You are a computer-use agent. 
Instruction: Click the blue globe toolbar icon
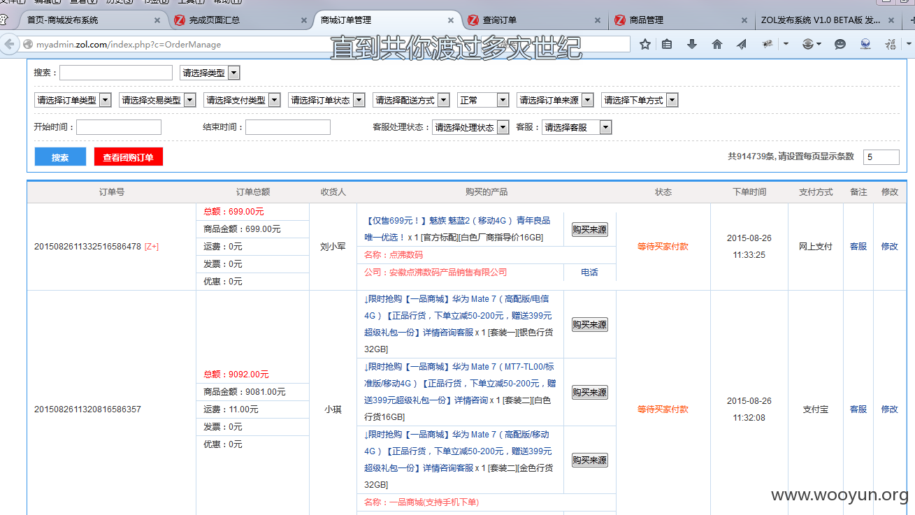[865, 44]
